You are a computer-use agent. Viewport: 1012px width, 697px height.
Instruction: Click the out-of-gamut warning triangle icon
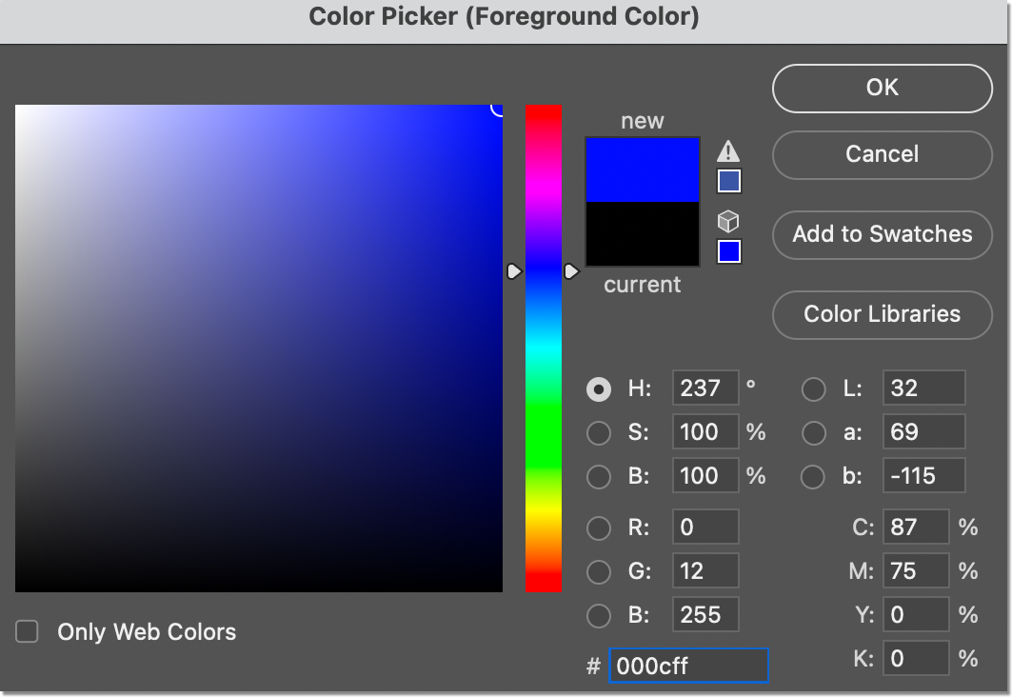(728, 151)
